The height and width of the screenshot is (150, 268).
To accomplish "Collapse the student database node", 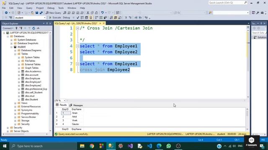I will point(11,47).
